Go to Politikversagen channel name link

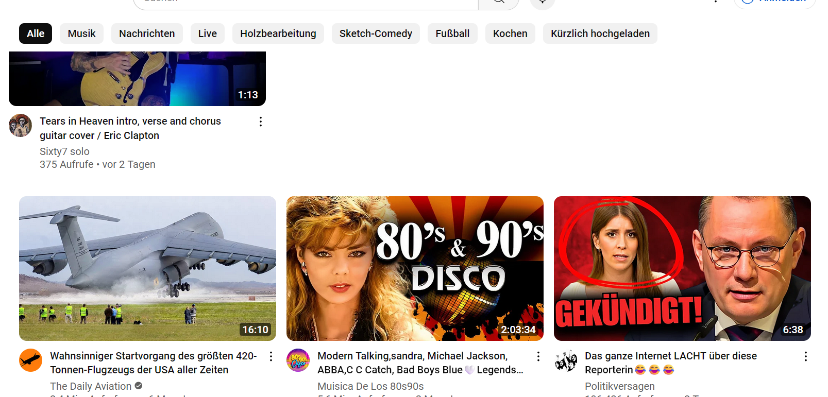[619, 386]
